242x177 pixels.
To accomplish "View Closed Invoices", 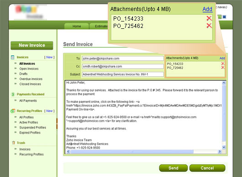I will coord(30,84).
